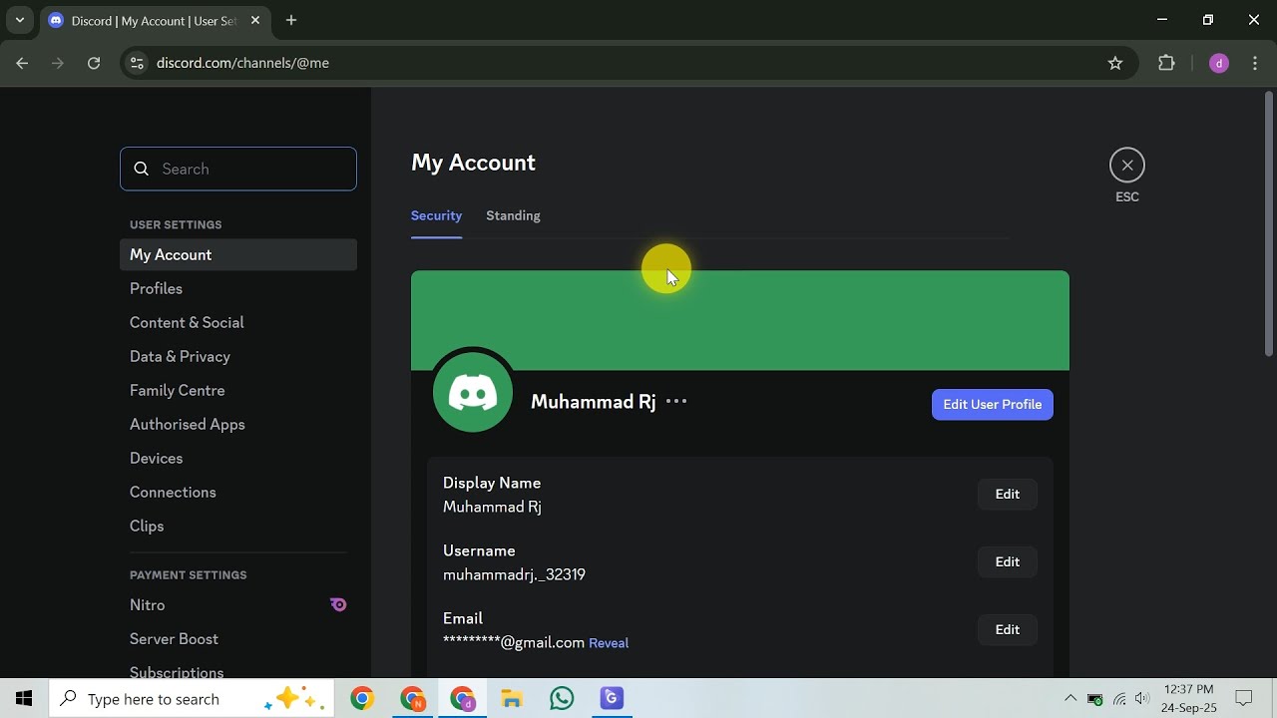1277x718 pixels.
Task: Click the green profile banner
Action: (x=740, y=320)
